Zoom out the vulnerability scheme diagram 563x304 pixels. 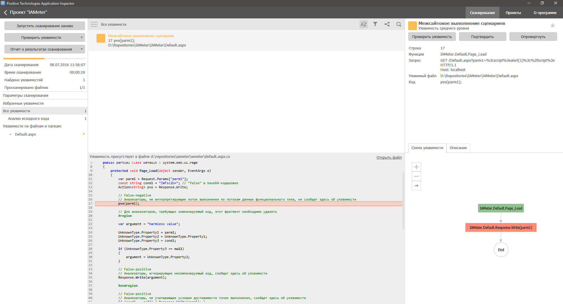[x=416, y=176]
